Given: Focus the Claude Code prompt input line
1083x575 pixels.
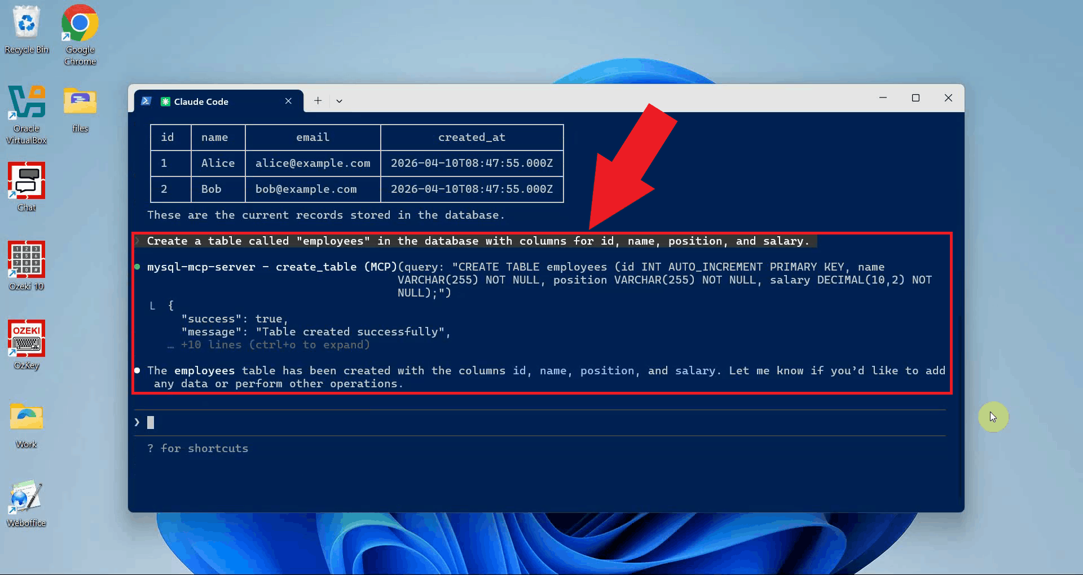Looking at the screenshot, I should [x=540, y=423].
